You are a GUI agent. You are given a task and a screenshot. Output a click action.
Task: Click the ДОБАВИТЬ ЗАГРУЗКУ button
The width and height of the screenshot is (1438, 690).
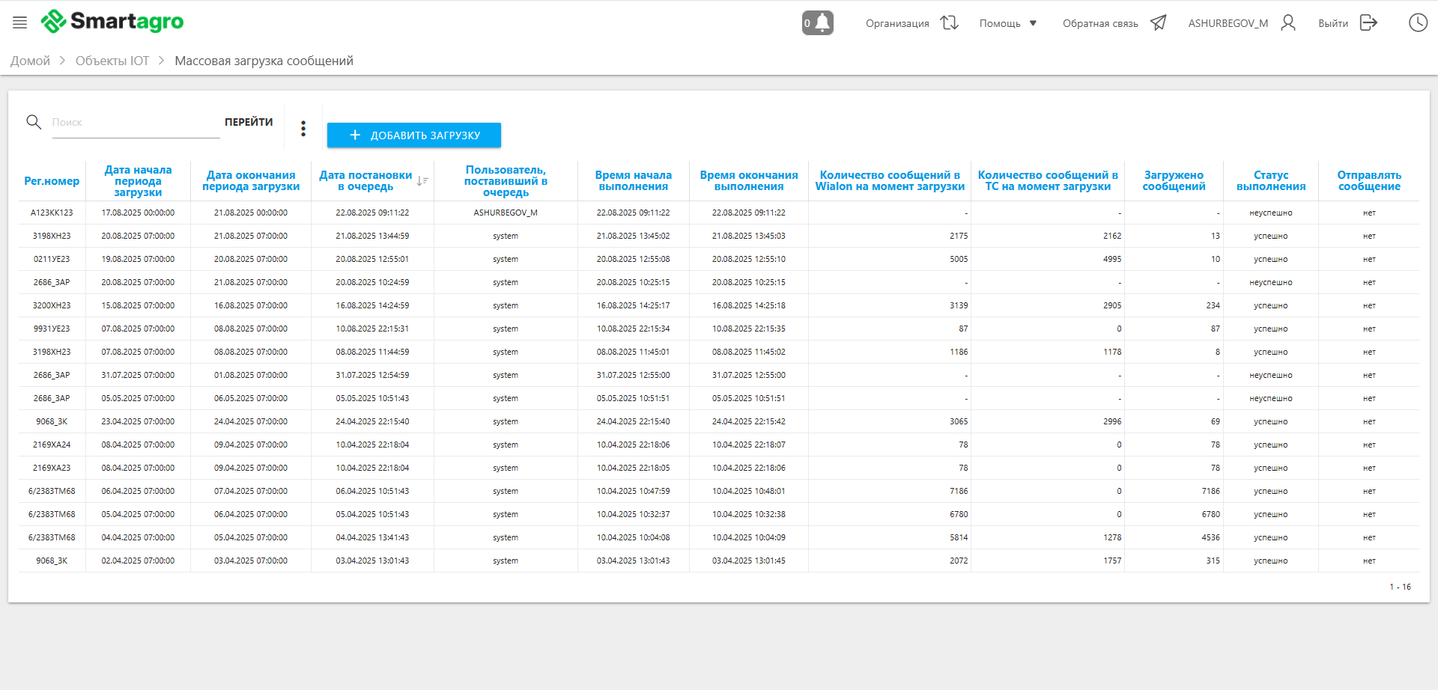pyautogui.click(x=414, y=135)
